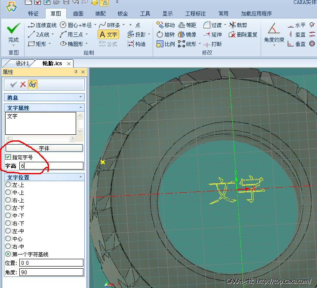The height and width of the screenshot is (288, 317).
Task: Open the 曲面 ribbon tab
Action: click(78, 13)
